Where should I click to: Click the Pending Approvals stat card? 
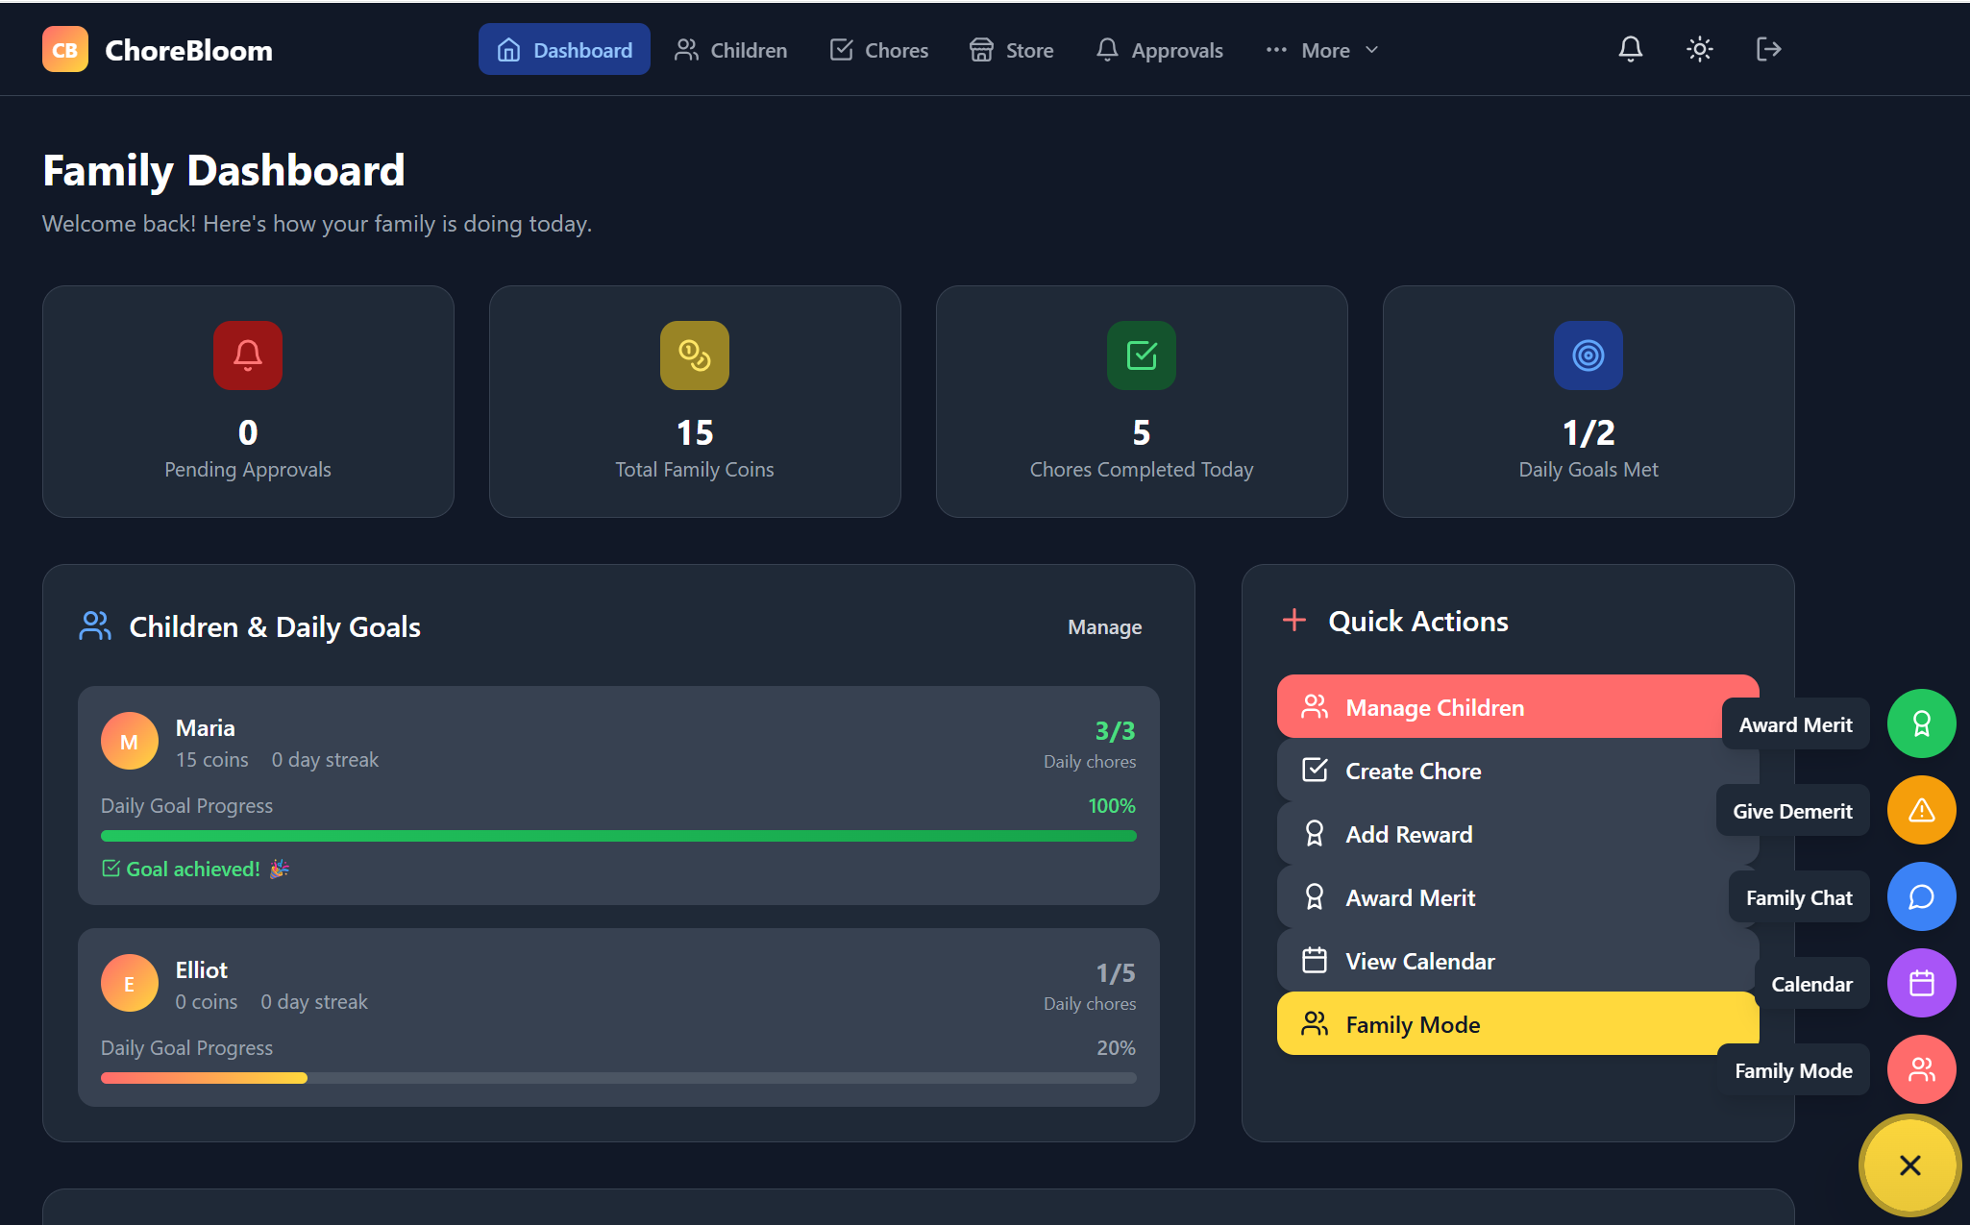pyautogui.click(x=248, y=401)
